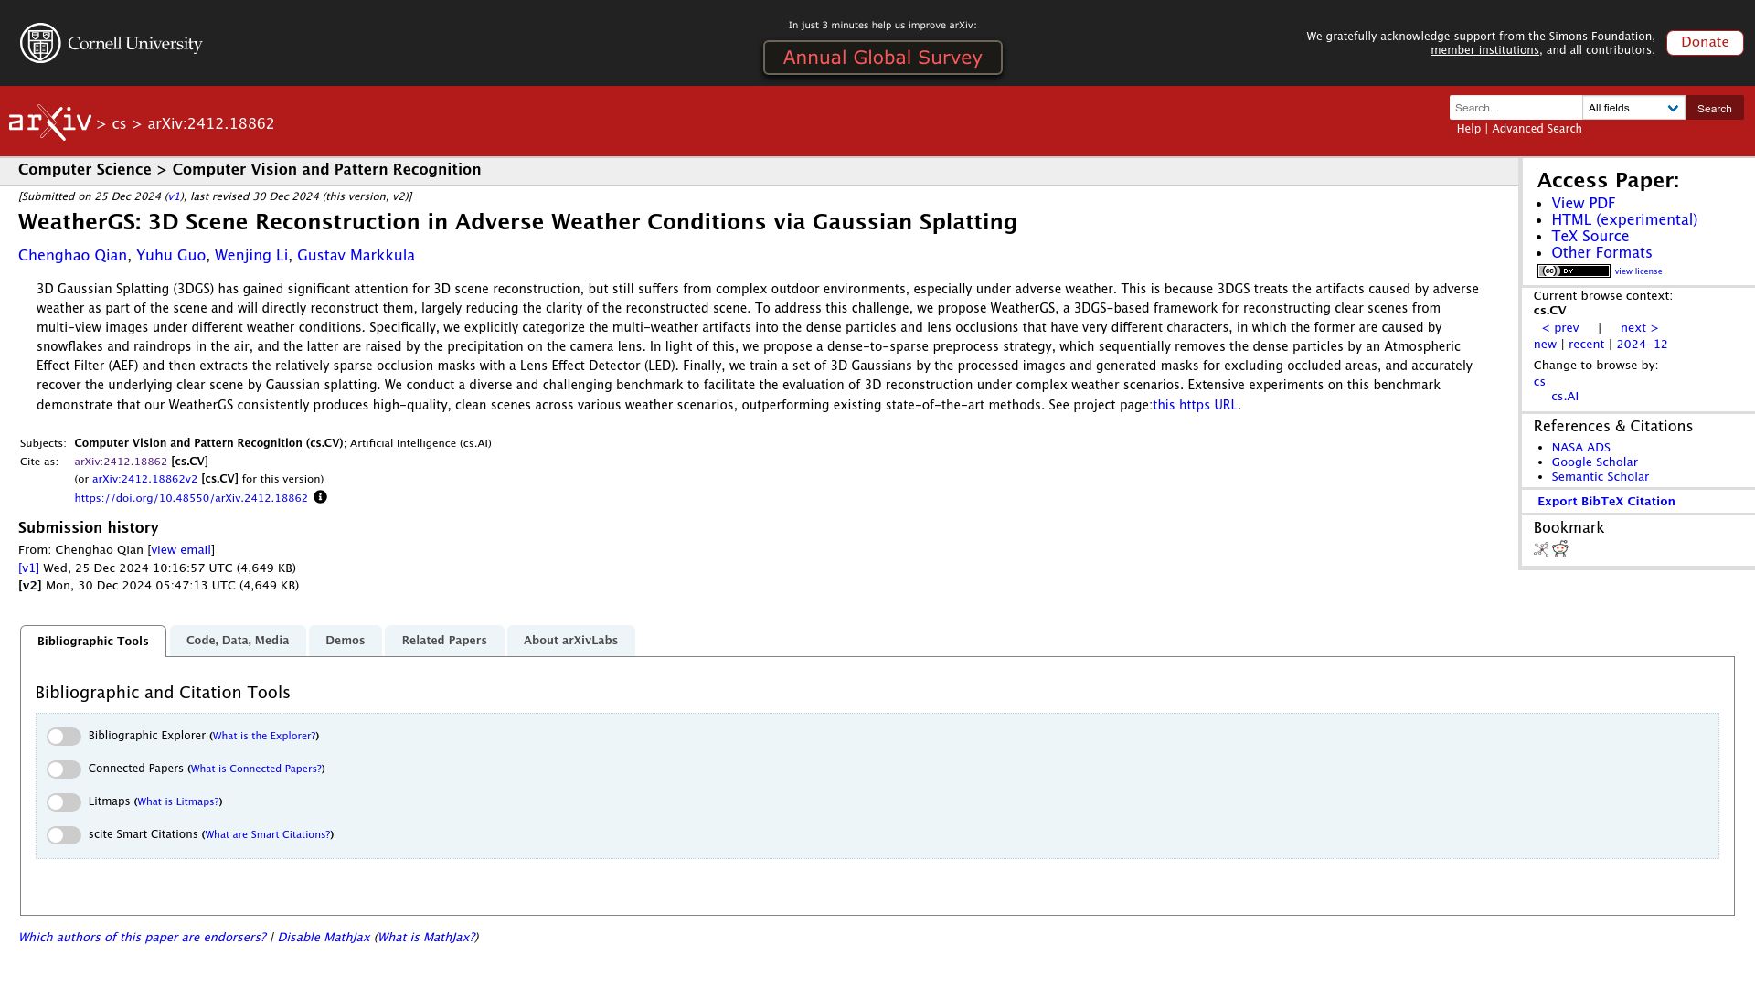Go to next paper link
Image resolution: width=1755 pixels, height=987 pixels.
tap(1639, 328)
